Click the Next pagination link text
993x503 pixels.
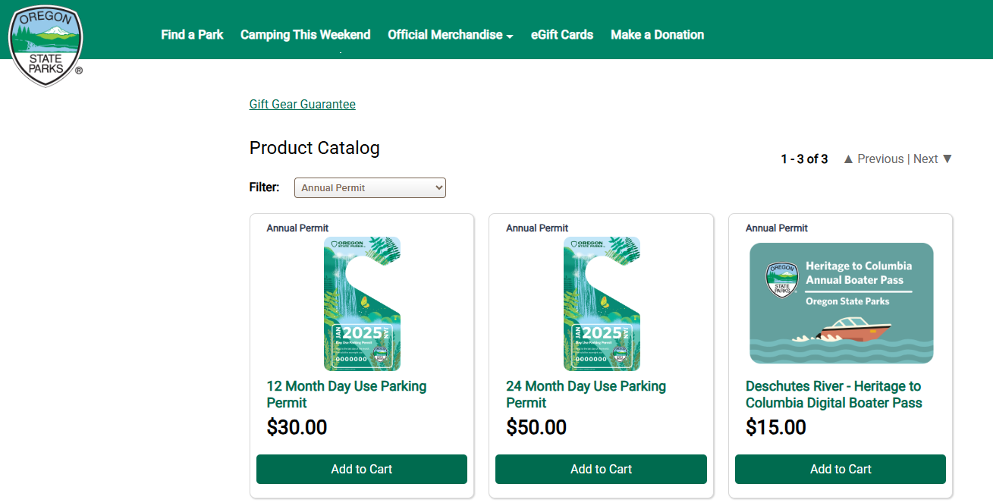pos(925,159)
